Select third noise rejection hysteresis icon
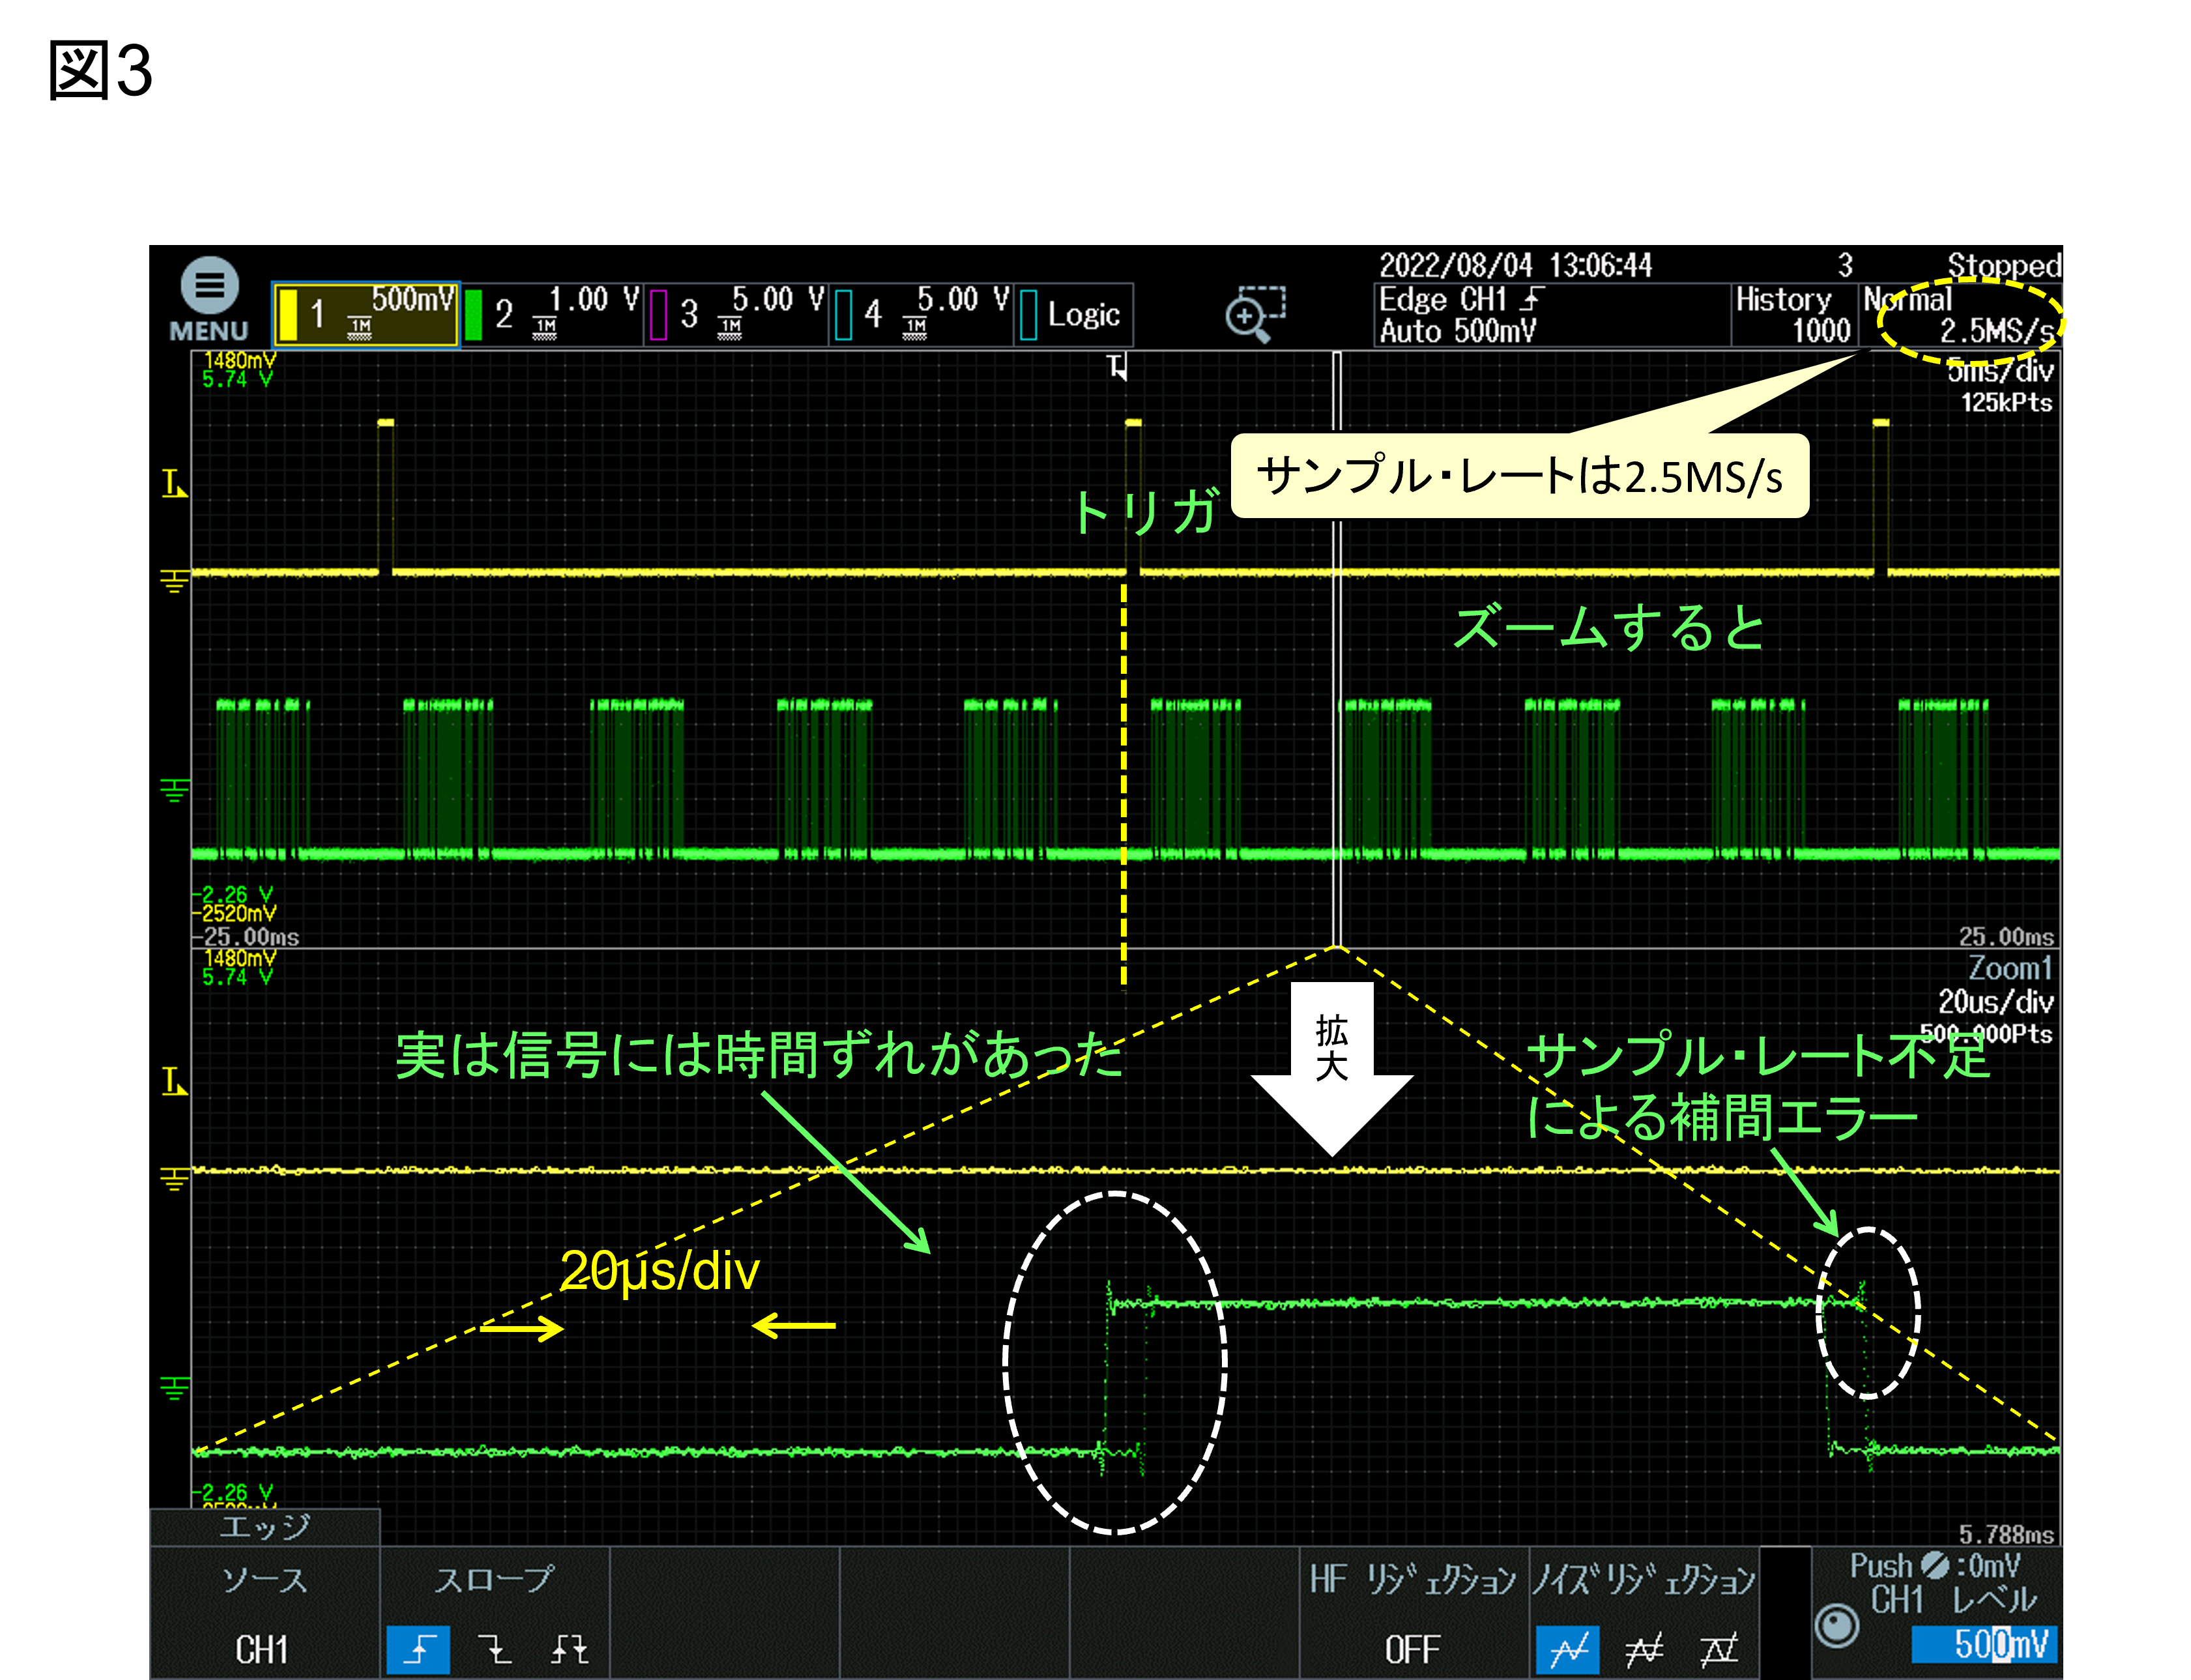The image size is (2191, 1680). click(1718, 1649)
